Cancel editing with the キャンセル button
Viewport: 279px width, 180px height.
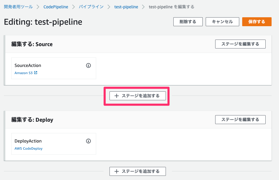(x=222, y=21)
